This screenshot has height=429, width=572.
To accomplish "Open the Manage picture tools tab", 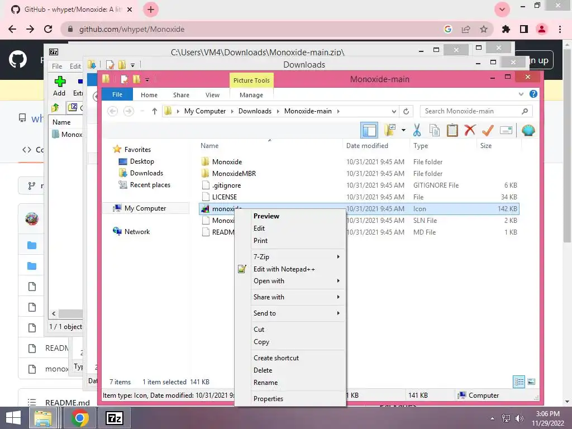I will click(x=251, y=95).
